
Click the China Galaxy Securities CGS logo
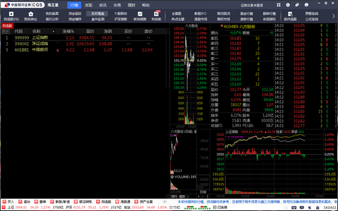coord(23,5)
